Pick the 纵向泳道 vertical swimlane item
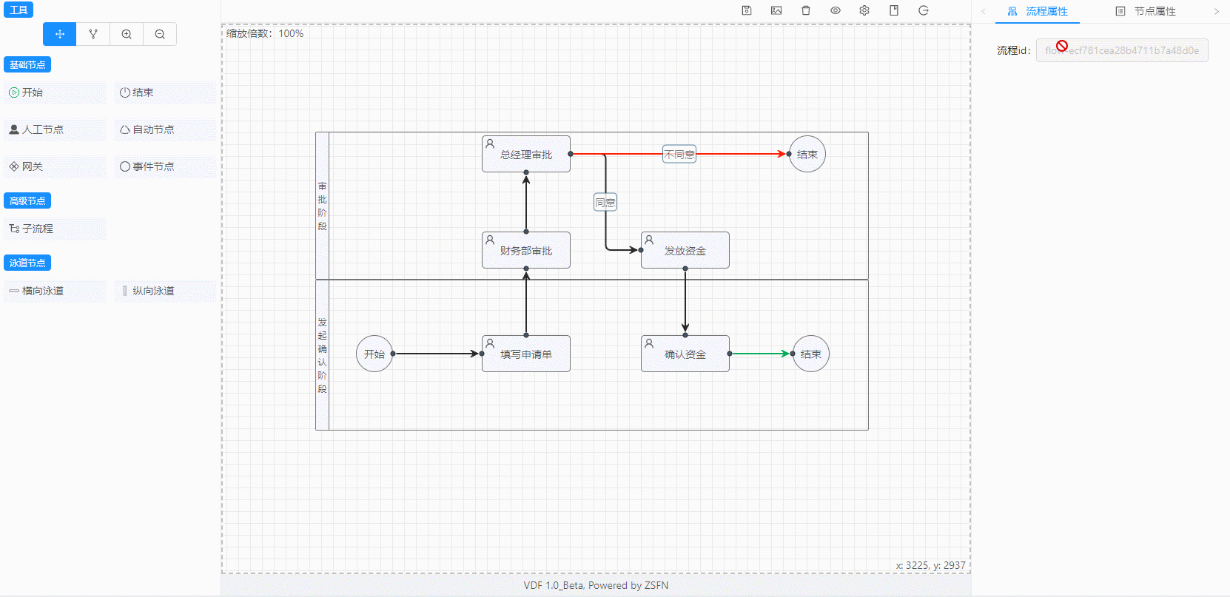The height and width of the screenshot is (597, 1230). [x=165, y=291]
